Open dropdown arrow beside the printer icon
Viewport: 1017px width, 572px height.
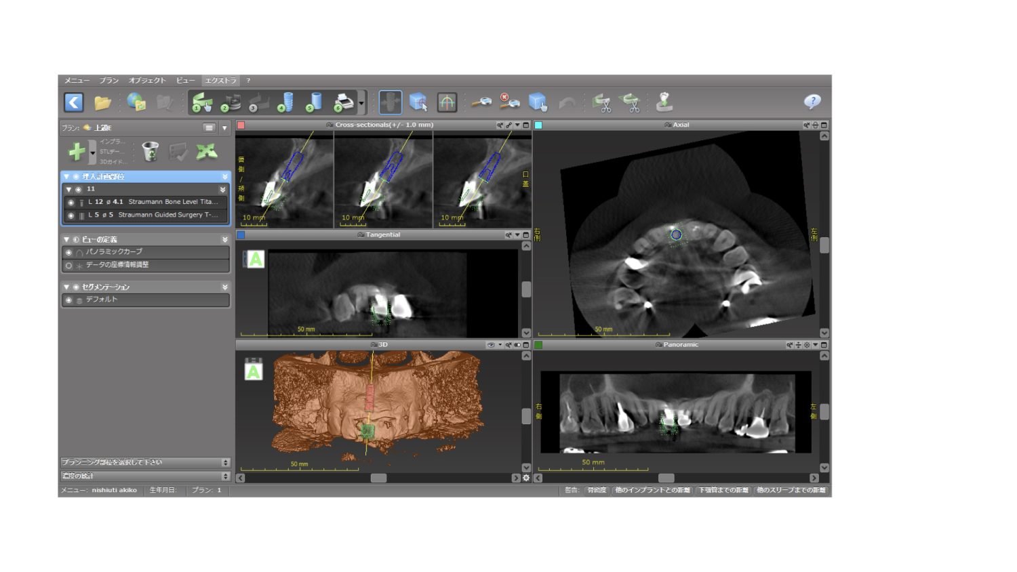pyautogui.click(x=361, y=104)
